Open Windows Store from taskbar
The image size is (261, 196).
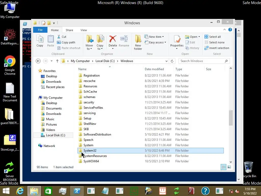pyautogui.click(x=48, y=191)
